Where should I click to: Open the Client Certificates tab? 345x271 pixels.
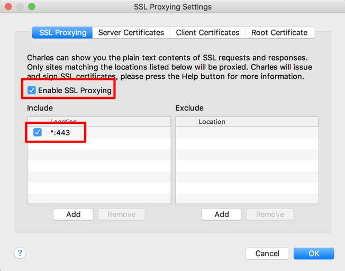point(207,33)
